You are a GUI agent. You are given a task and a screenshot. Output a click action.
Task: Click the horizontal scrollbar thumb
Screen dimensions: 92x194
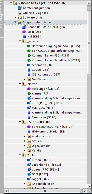click(45, 190)
